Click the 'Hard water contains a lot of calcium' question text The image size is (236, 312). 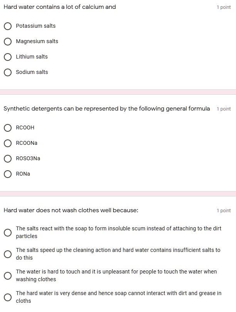pos(60,7)
